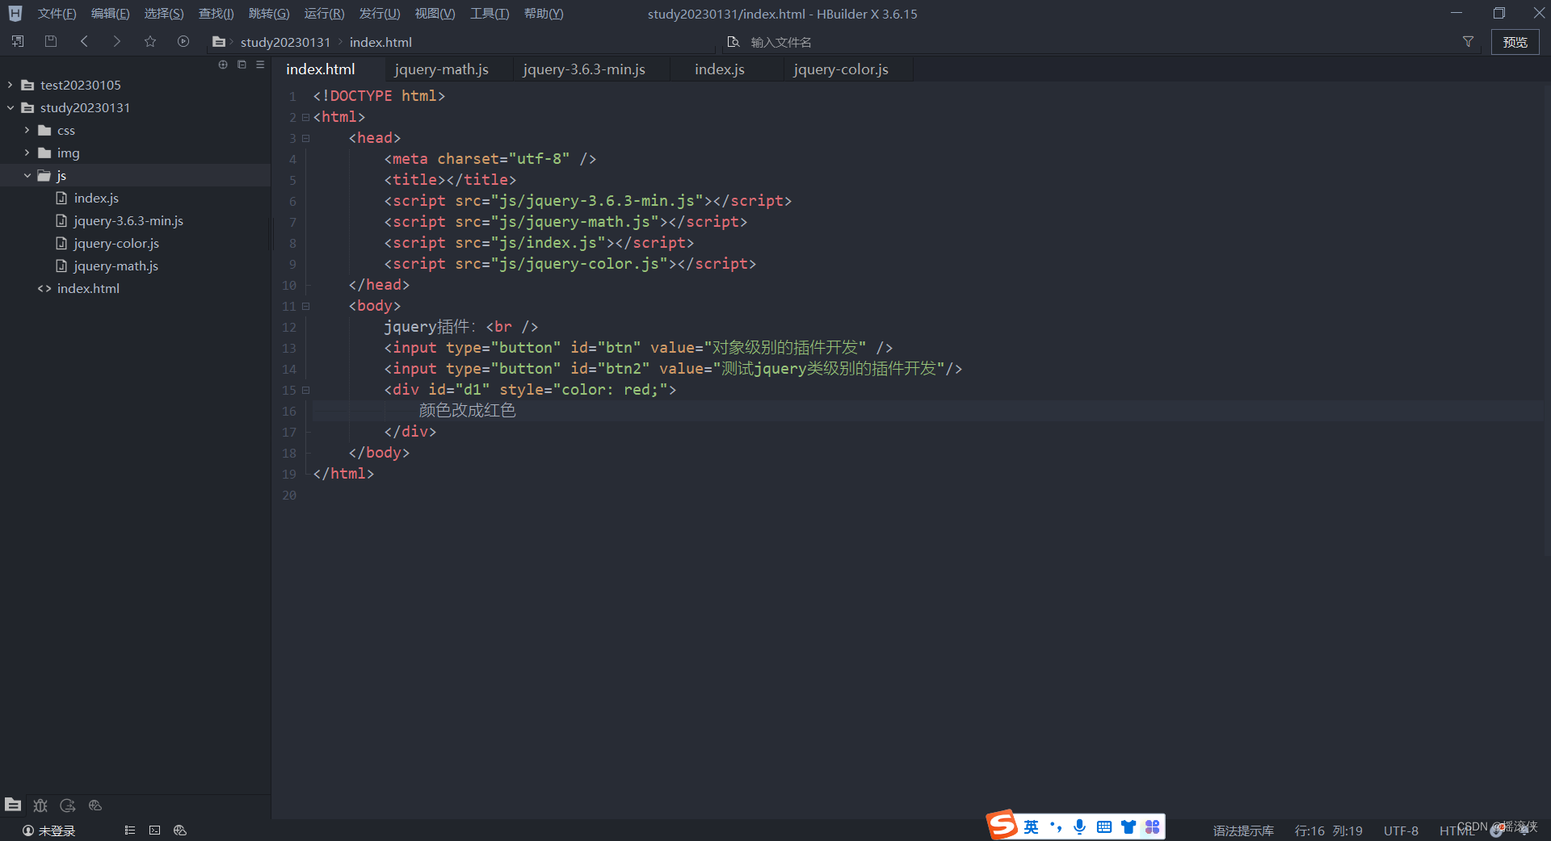1551x841 pixels.
Task: Open the 帮助(Y) menu
Action: [544, 14]
